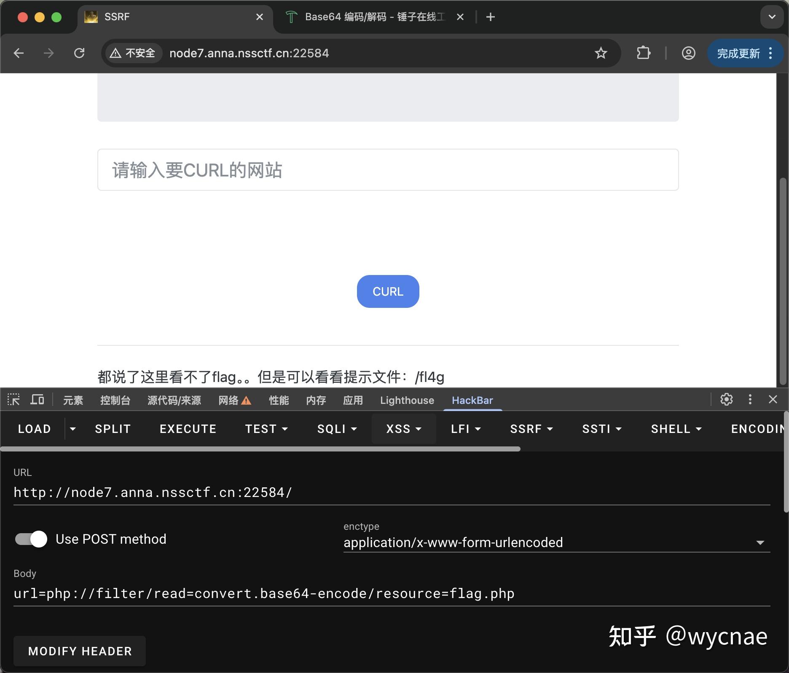Bookmark the page with the star icon
Viewport: 789px width, 673px height.
coord(601,53)
